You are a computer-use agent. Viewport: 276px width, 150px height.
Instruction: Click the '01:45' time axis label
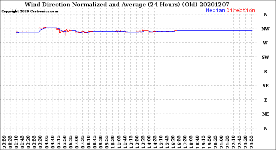tap(22, 142)
